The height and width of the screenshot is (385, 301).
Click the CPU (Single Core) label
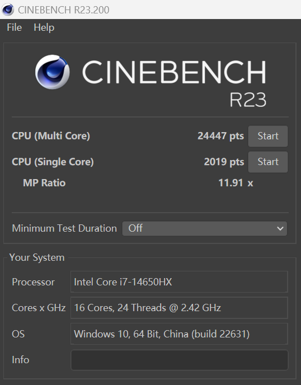(x=53, y=162)
